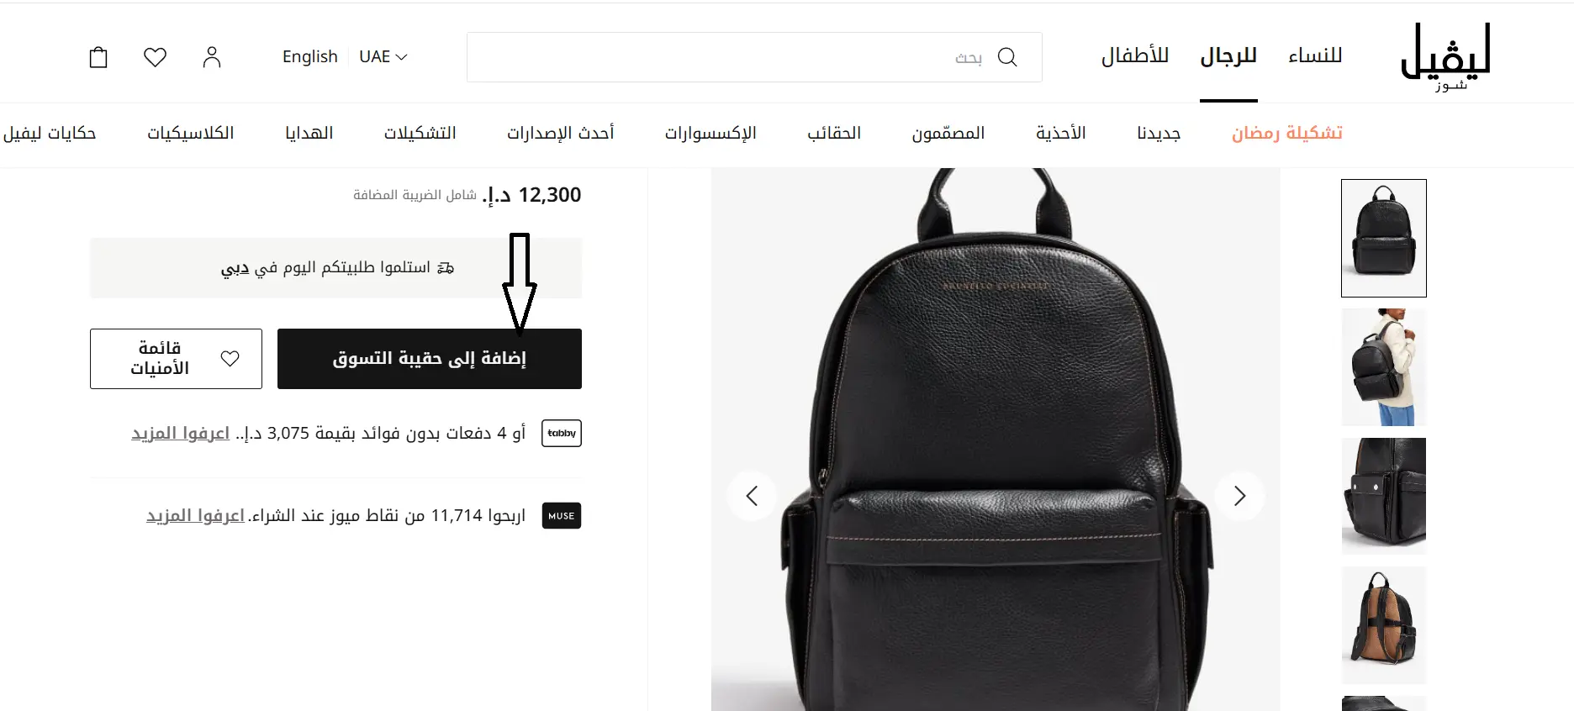Select thumbnail of model wearing backpack

click(1384, 367)
